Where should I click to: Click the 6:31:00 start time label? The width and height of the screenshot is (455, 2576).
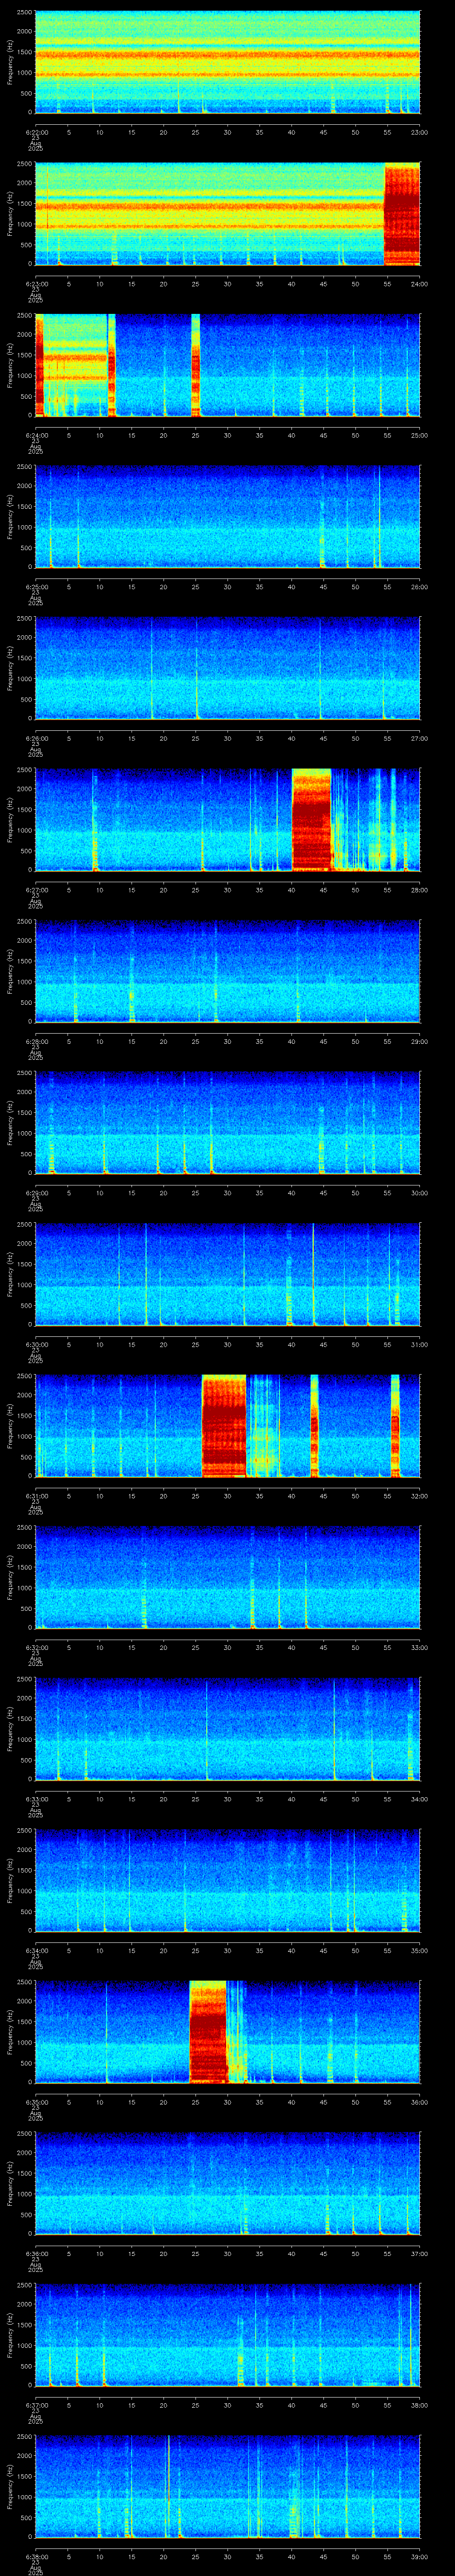[x=36, y=1496]
